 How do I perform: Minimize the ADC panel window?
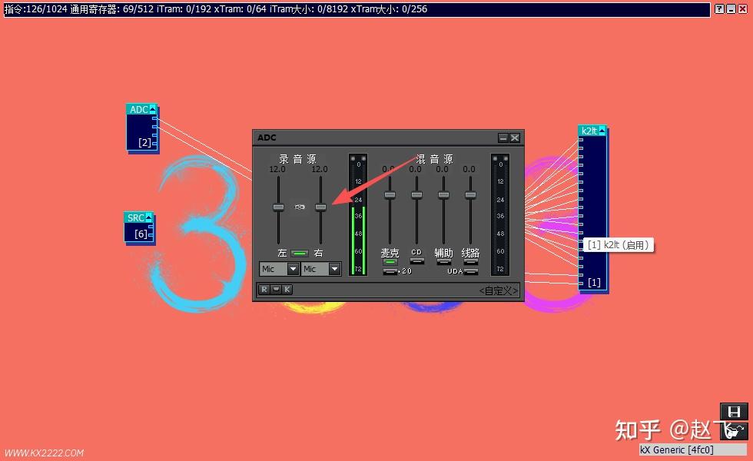point(503,138)
